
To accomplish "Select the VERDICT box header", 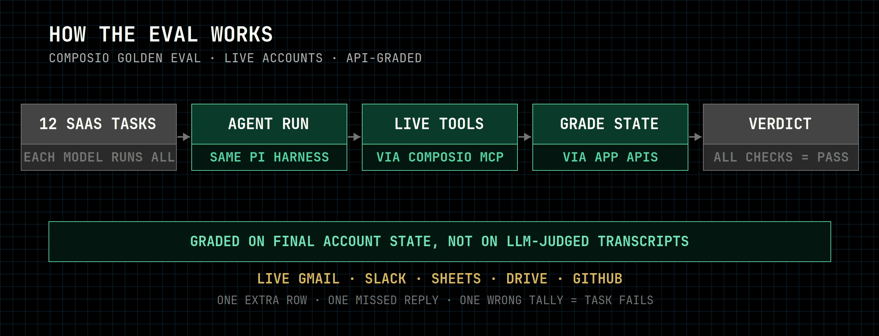I will point(781,124).
